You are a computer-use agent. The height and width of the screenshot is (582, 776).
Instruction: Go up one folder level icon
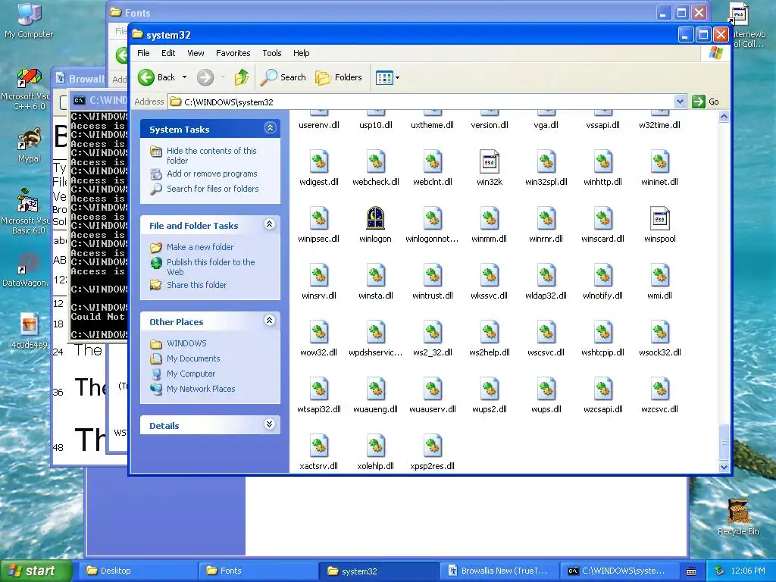[x=242, y=77]
